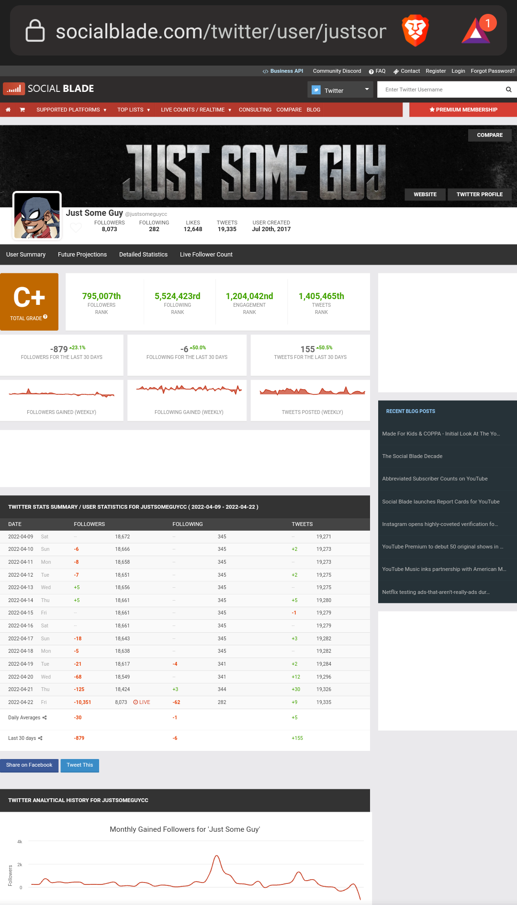Click the Just Some Guy avatar image
Image resolution: width=517 pixels, height=905 pixels.
(x=37, y=216)
